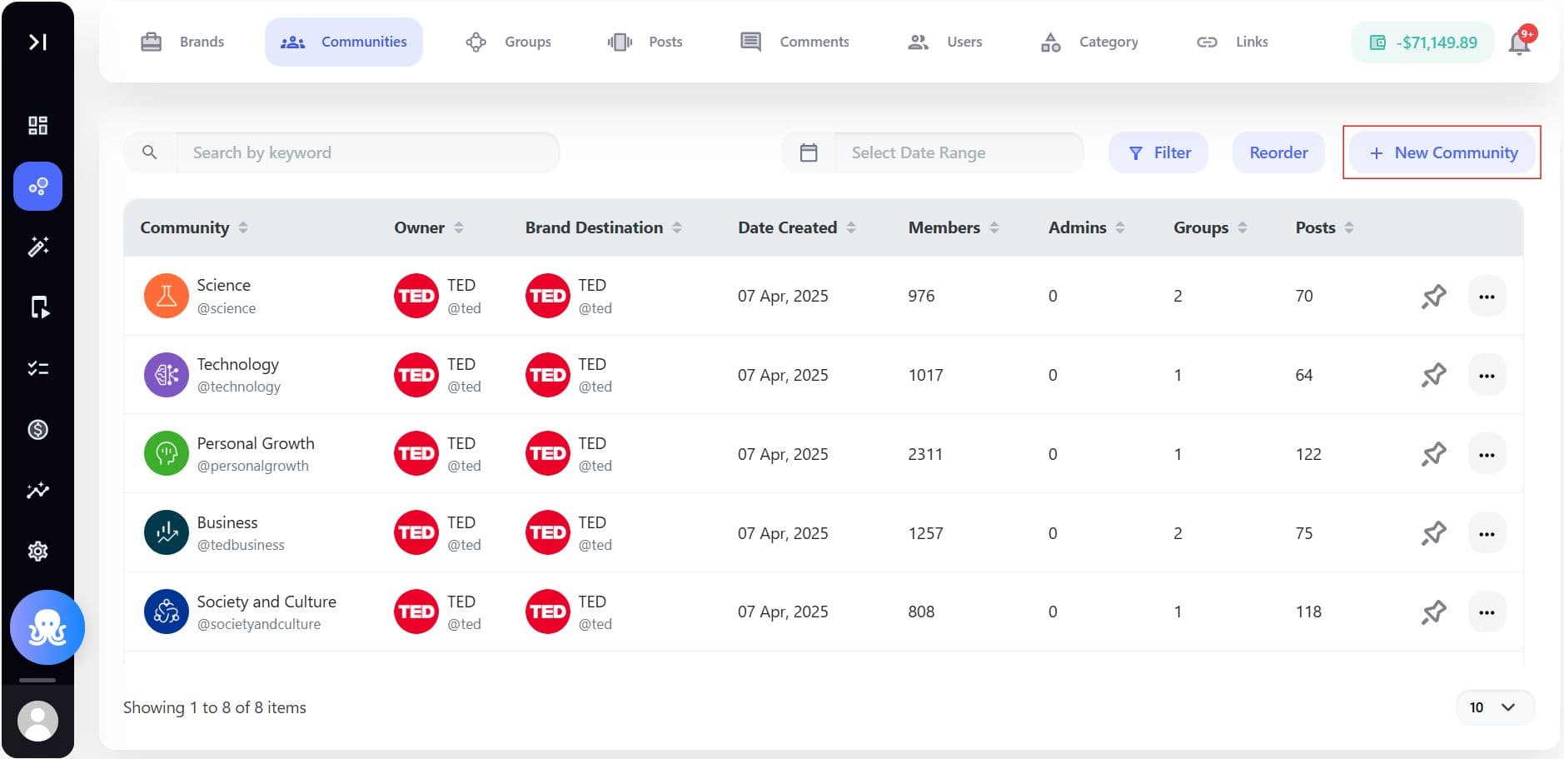Click the members count 2311
Screen dimensions: 1564x759
coord(925,454)
